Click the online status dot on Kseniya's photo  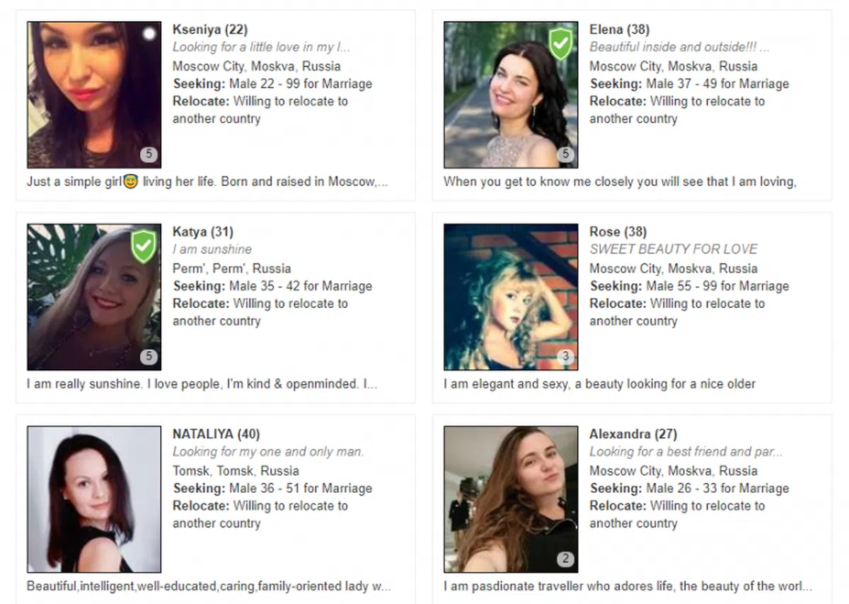[x=149, y=33]
